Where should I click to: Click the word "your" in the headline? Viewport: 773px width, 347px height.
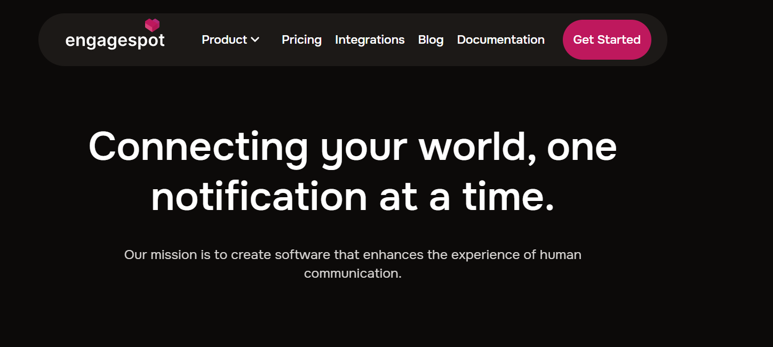363,147
